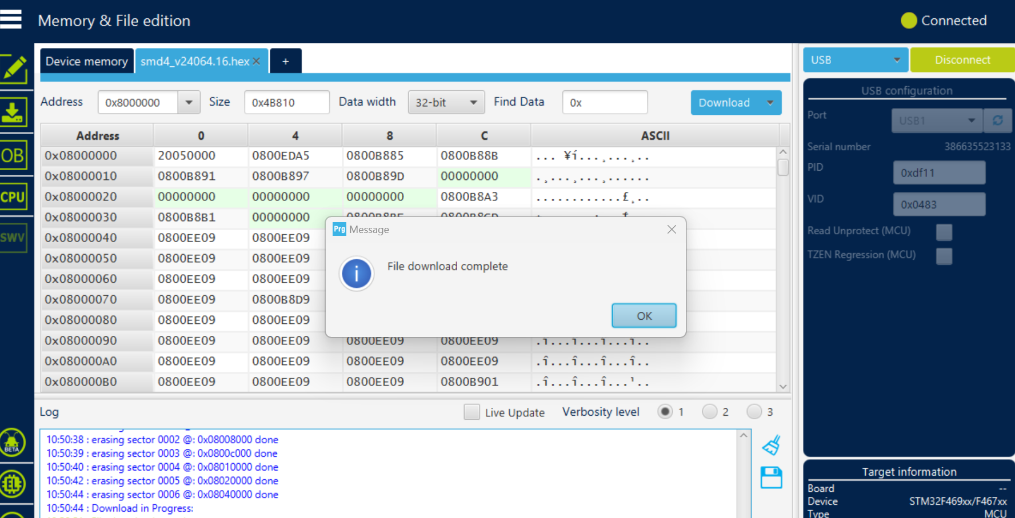Click log line erasing sector 0002
This screenshot has height=518, width=1015.
[x=162, y=440]
